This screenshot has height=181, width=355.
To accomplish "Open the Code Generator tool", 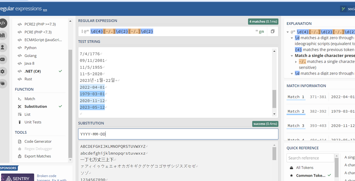I will pos(38,141).
